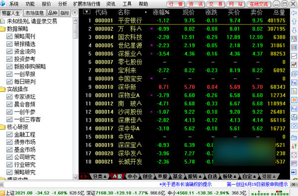This screenshot has height=196, width=298.
Task: Click the left panel scrollbar down arrow
Action: [75, 177]
